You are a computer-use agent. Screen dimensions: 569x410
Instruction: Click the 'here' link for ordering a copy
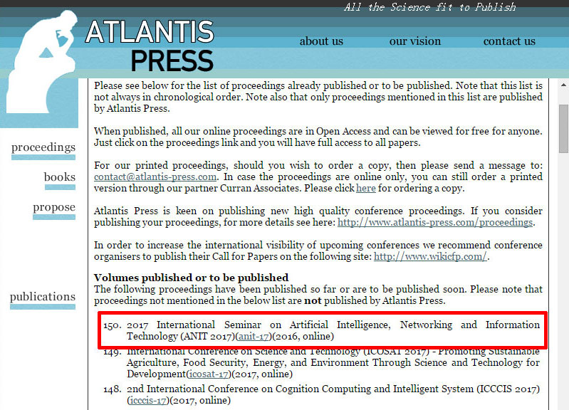click(366, 188)
